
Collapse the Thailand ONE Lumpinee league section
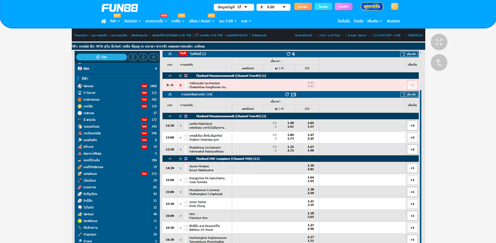coord(170,158)
